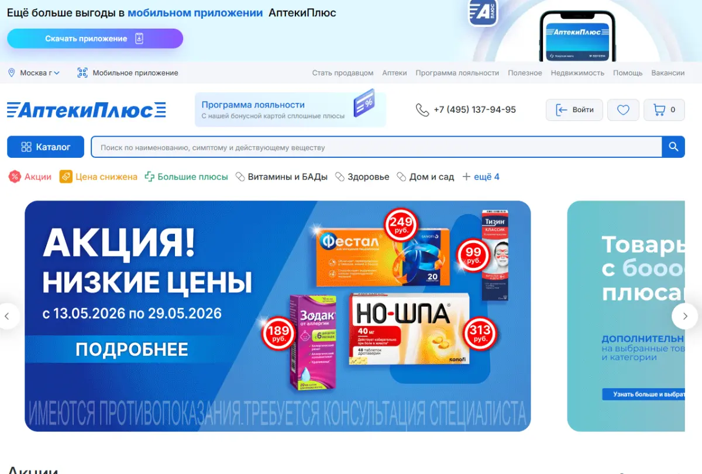Click the phone mockup showing АптекиПлюс card
The height and width of the screenshot is (474, 702).
coord(577,36)
